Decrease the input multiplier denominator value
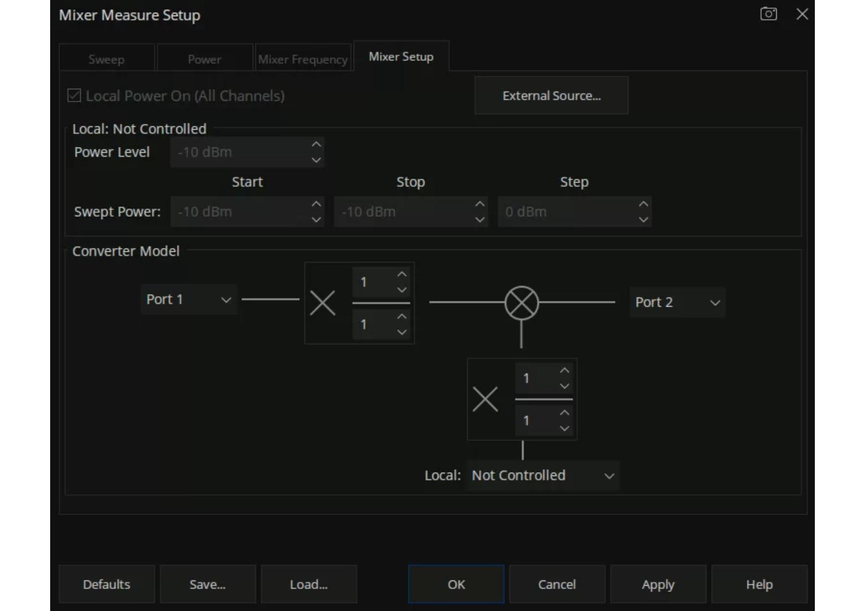Image resolution: width=865 pixels, height=611 pixels. tap(402, 332)
